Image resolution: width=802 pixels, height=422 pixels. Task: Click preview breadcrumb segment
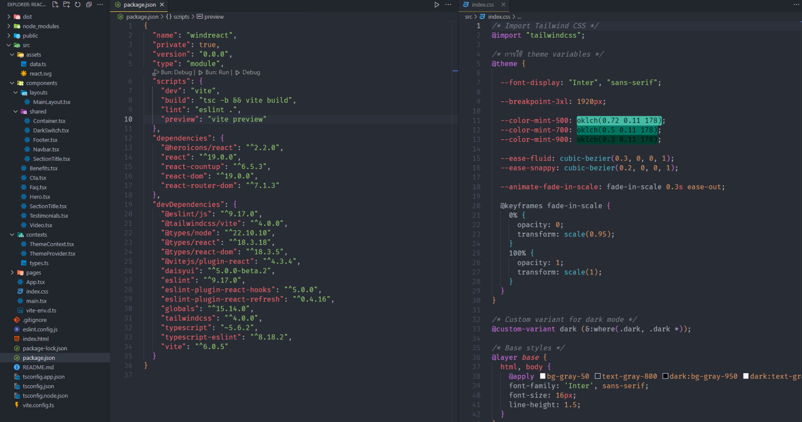pos(214,17)
